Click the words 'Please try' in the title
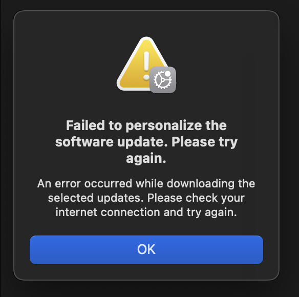 pos(205,142)
